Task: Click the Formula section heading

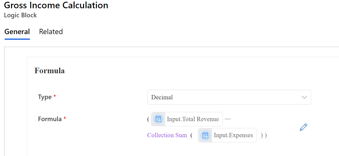Action: [50, 71]
